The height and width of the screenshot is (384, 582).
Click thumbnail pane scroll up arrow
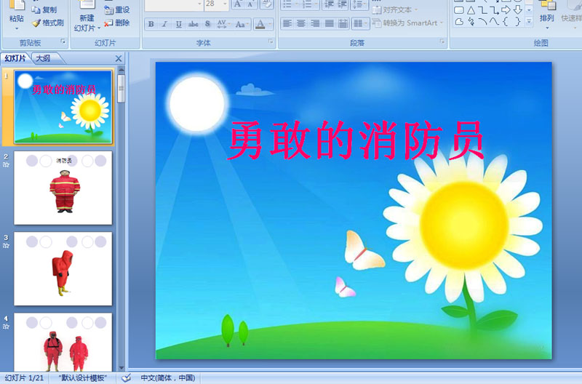pyautogui.click(x=121, y=69)
